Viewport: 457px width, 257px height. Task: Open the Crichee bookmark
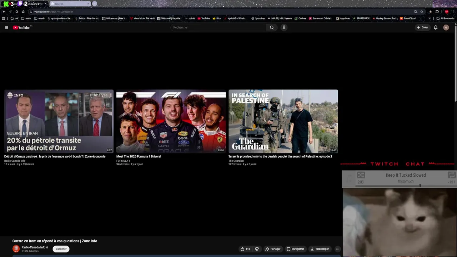coord(300,19)
